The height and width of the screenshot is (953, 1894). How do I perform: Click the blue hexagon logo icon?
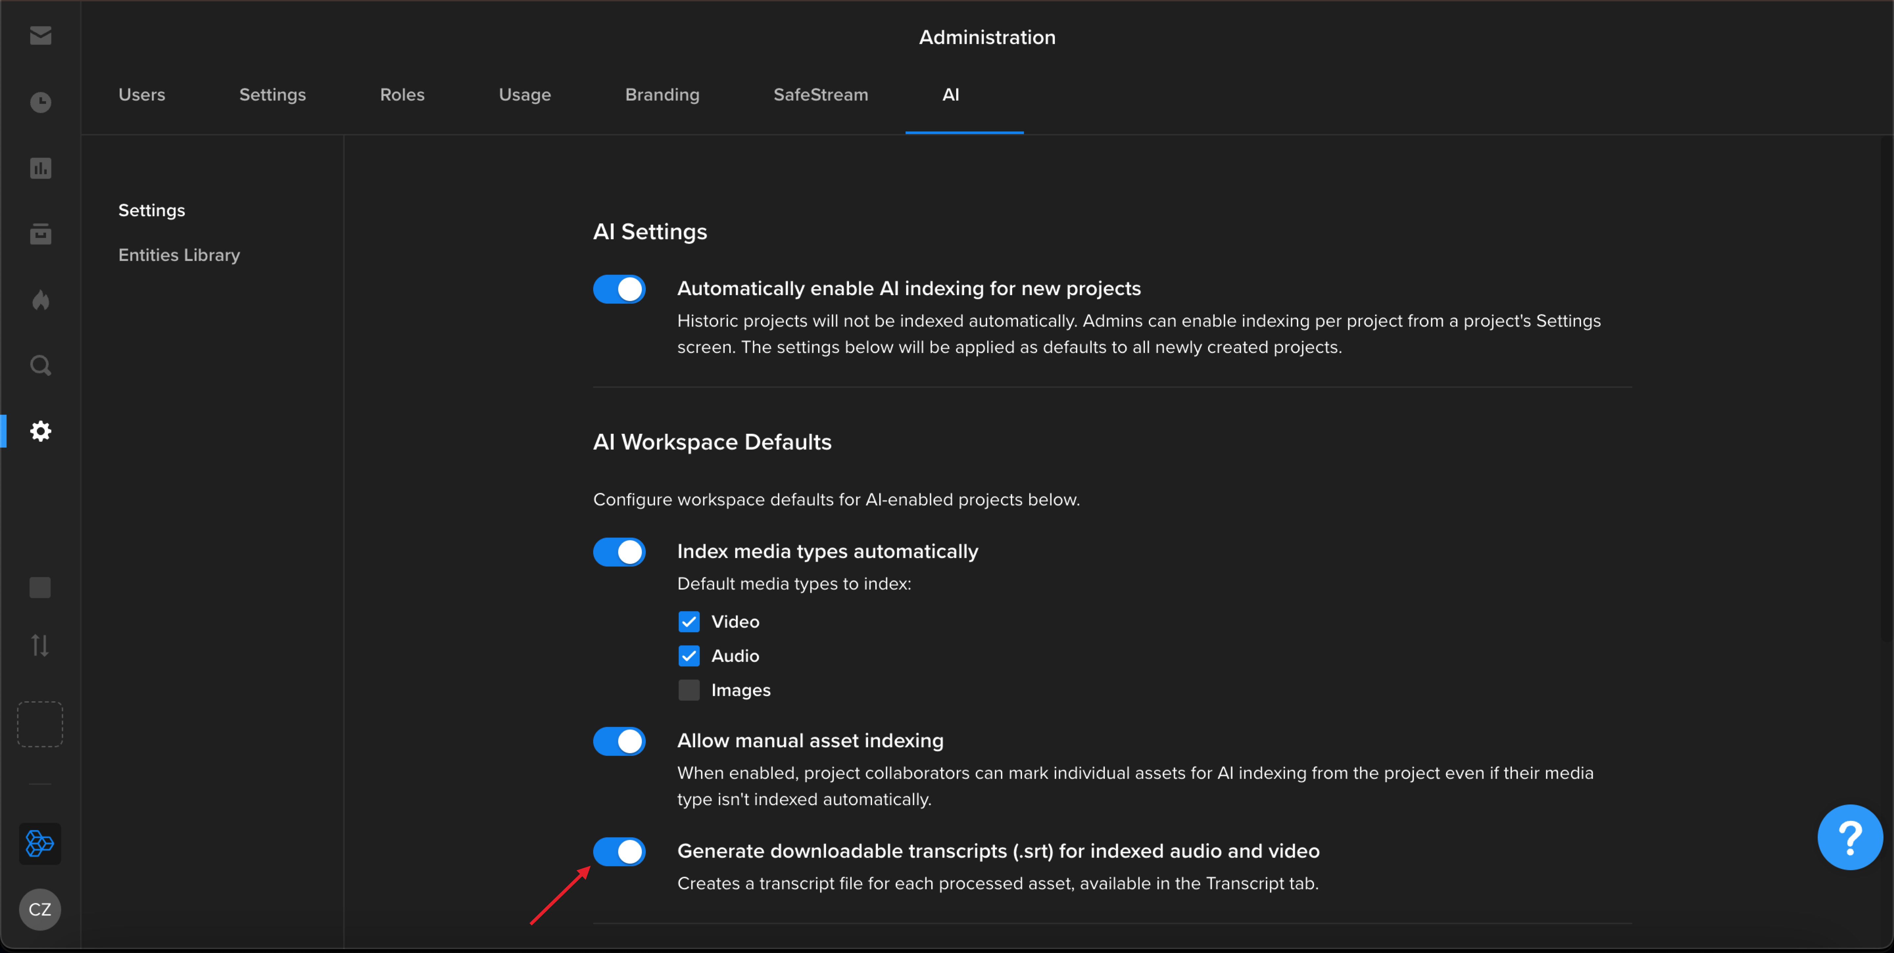40,844
